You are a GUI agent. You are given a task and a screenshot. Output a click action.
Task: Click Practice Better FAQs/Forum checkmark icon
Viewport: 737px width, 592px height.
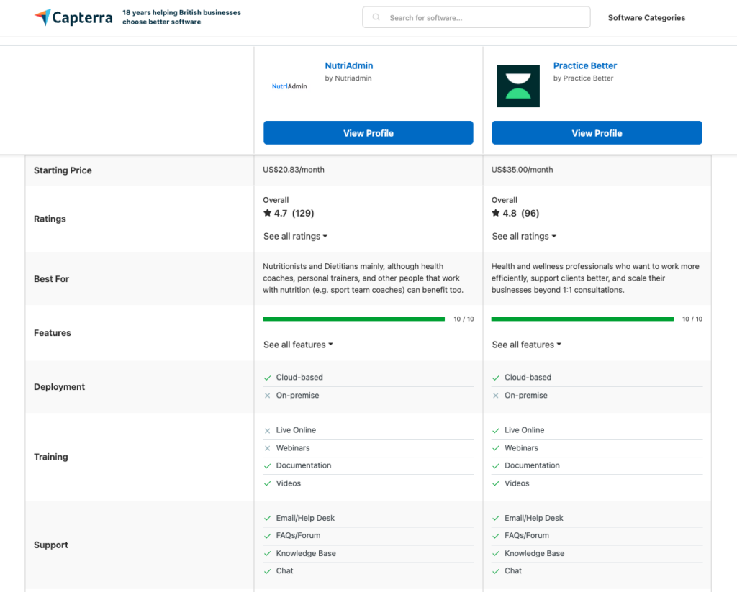(x=496, y=536)
